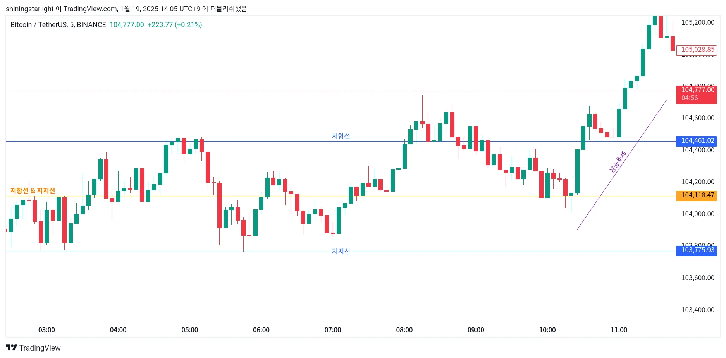Click the 105,200.00 price axis label
The image size is (726, 358).
[x=698, y=22]
